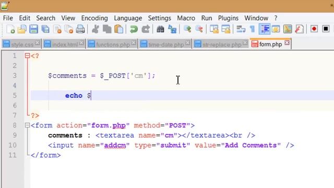
Task: Click the Redo arrow icon
Action: point(146,29)
